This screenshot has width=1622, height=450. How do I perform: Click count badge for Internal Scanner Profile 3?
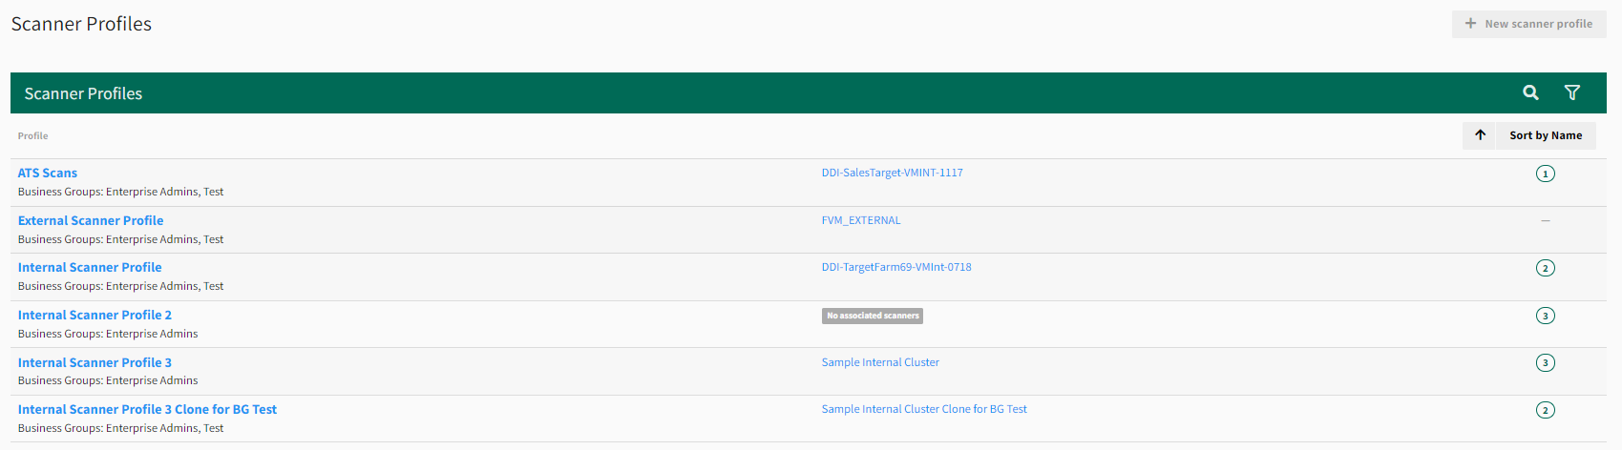1545,362
